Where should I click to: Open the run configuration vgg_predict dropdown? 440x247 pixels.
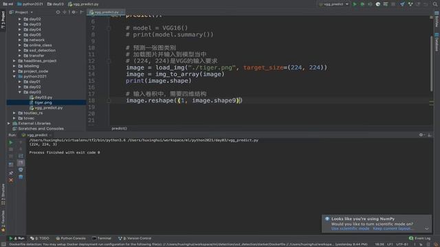pyautogui.click(x=334, y=4)
